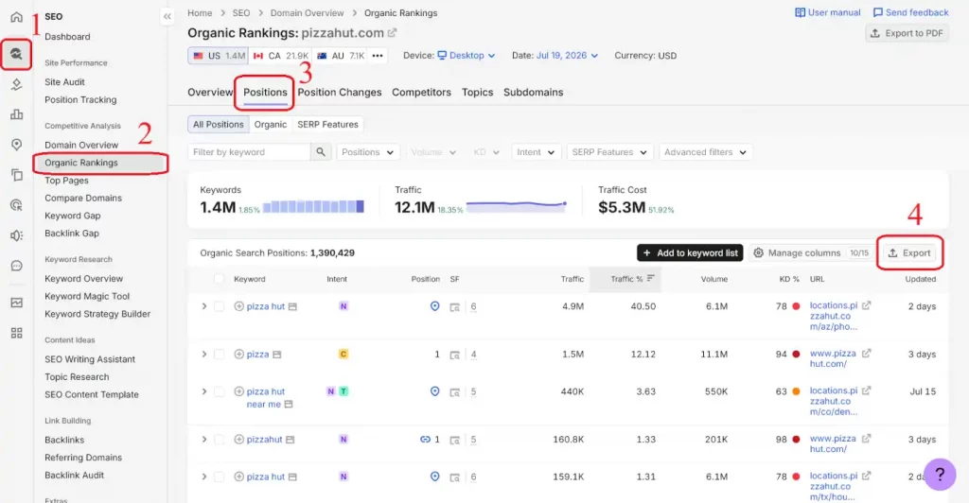
Task: Switch to the Overview tab
Action: pyautogui.click(x=210, y=92)
